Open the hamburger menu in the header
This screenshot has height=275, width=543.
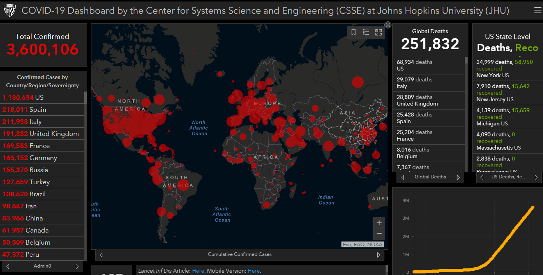pyautogui.click(x=538, y=11)
